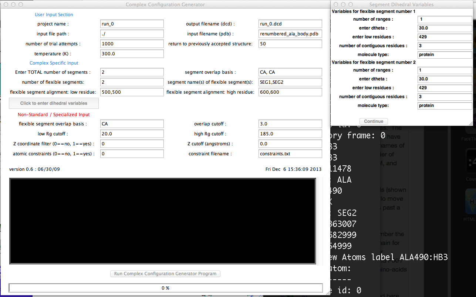This screenshot has width=476, height=297.
Task: Select the atomic constraints 0/1 field
Action: (132, 154)
